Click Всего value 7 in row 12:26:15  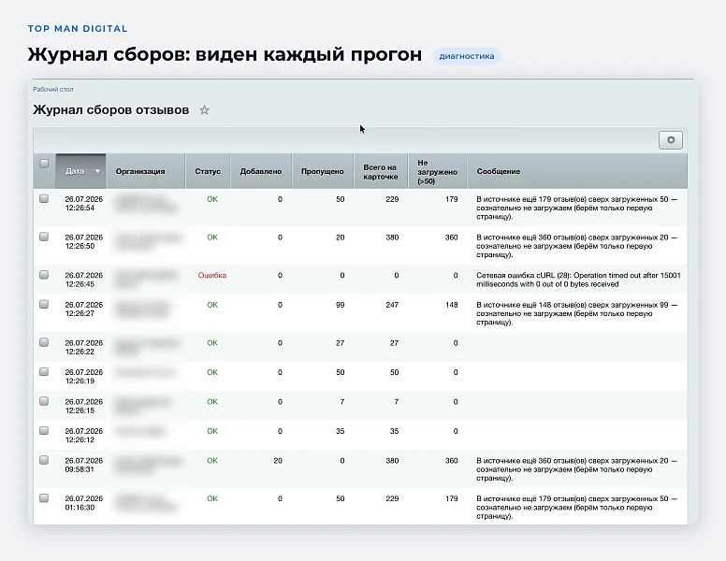click(397, 402)
